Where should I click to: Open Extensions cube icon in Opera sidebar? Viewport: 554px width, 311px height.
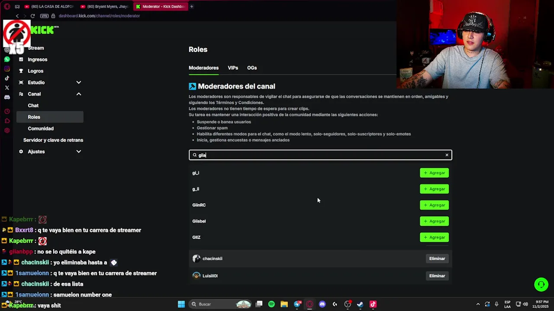[x=7, y=121]
